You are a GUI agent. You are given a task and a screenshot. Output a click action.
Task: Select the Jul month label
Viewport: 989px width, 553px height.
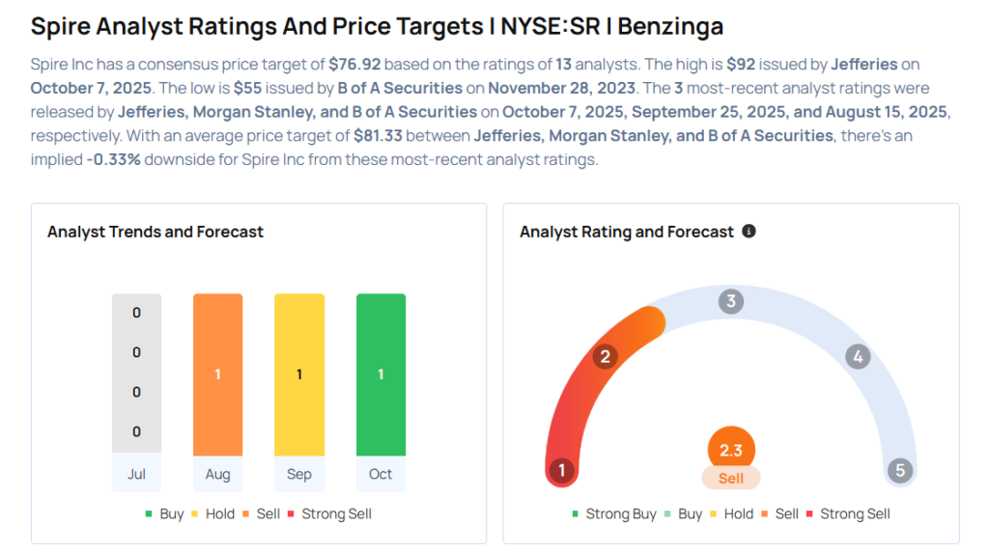point(136,474)
